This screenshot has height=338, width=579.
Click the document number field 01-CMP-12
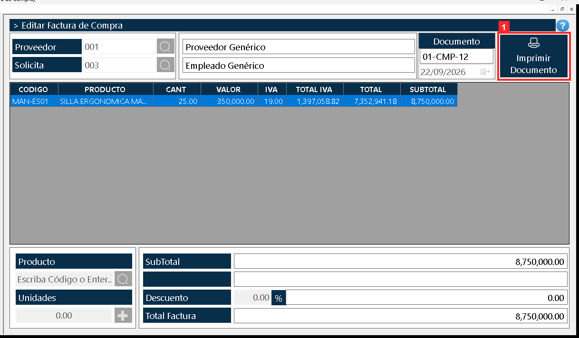(456, 56)
